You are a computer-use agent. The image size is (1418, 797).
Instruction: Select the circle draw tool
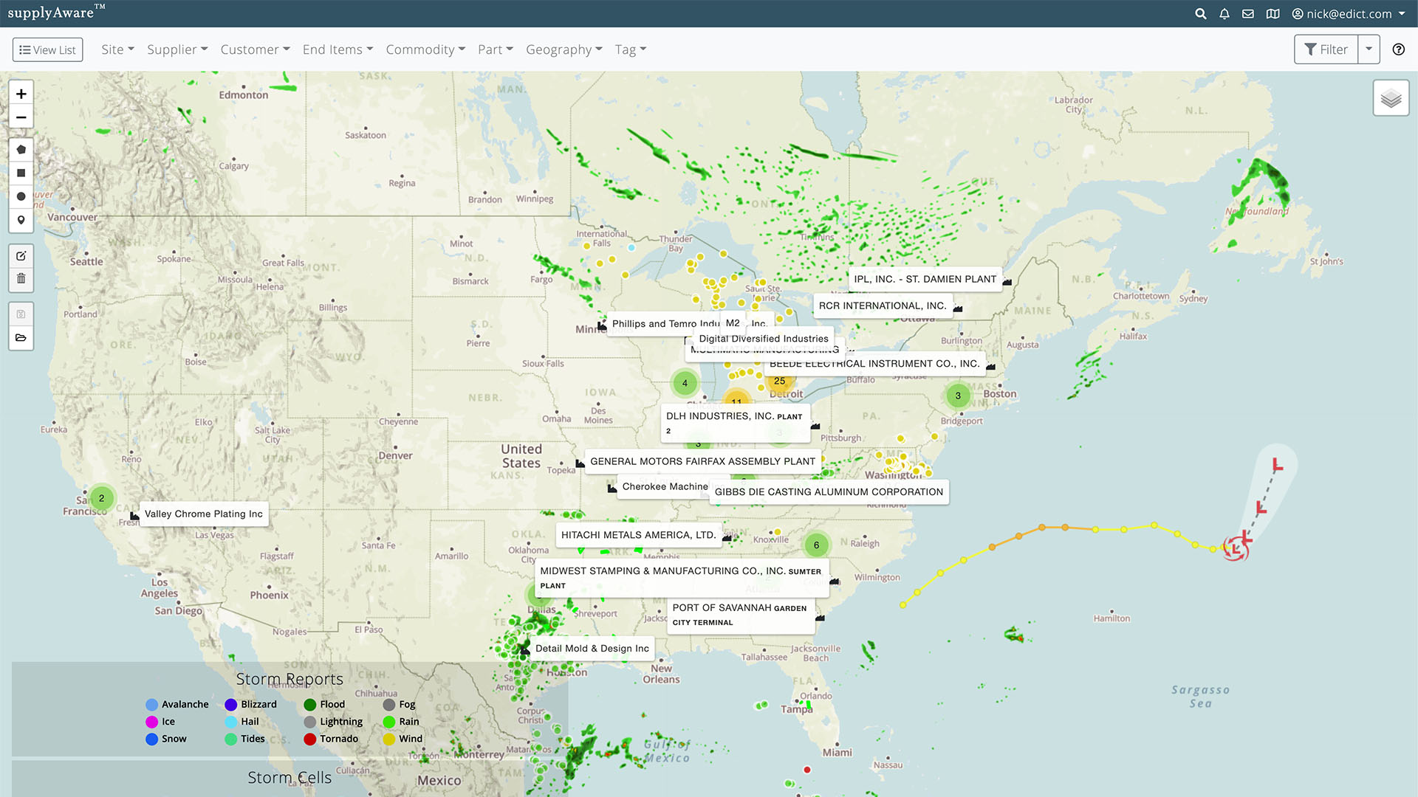21,196
